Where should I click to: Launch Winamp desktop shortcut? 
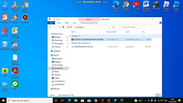(15, 19)
